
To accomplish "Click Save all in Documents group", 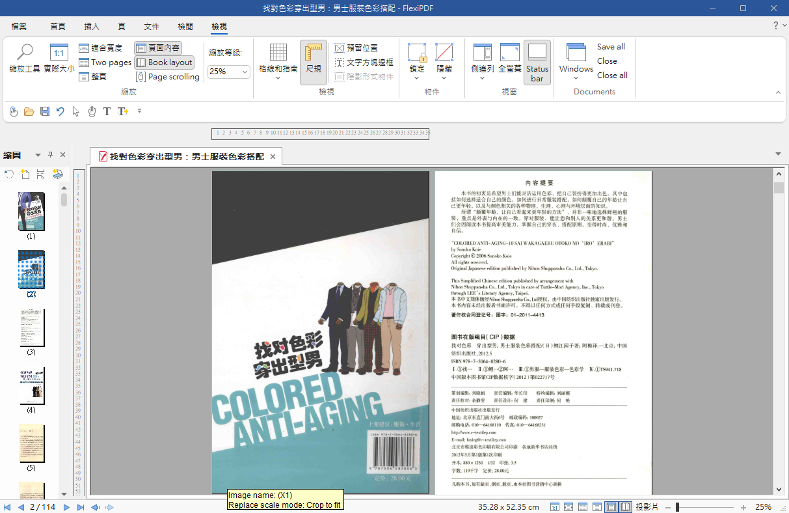I will (611, 47).
